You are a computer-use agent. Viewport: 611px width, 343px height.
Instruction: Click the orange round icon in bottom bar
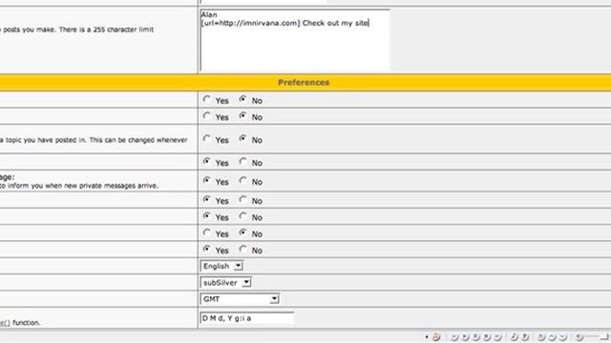click(x=436, y=336)
